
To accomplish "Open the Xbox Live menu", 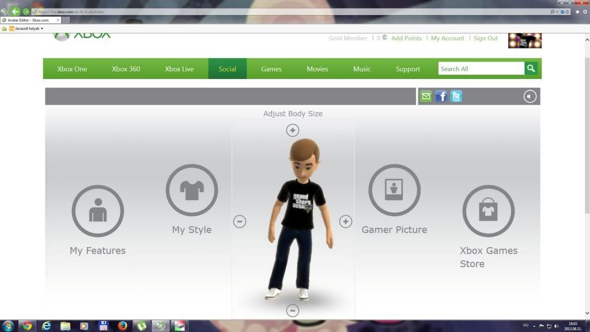I will [x=179, y=69].
